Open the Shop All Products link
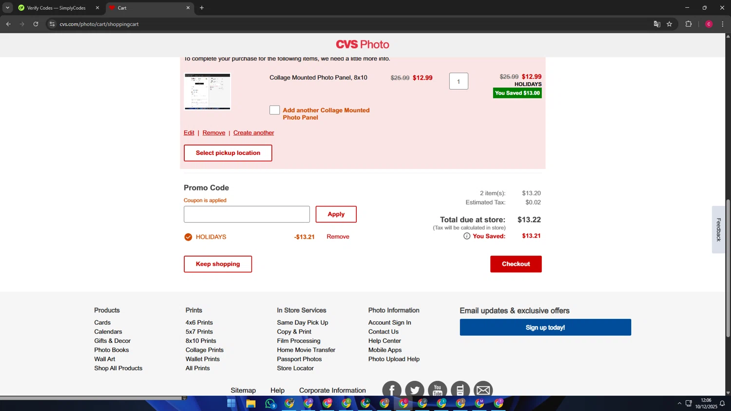The image size is (731, 411). point(118,368)
